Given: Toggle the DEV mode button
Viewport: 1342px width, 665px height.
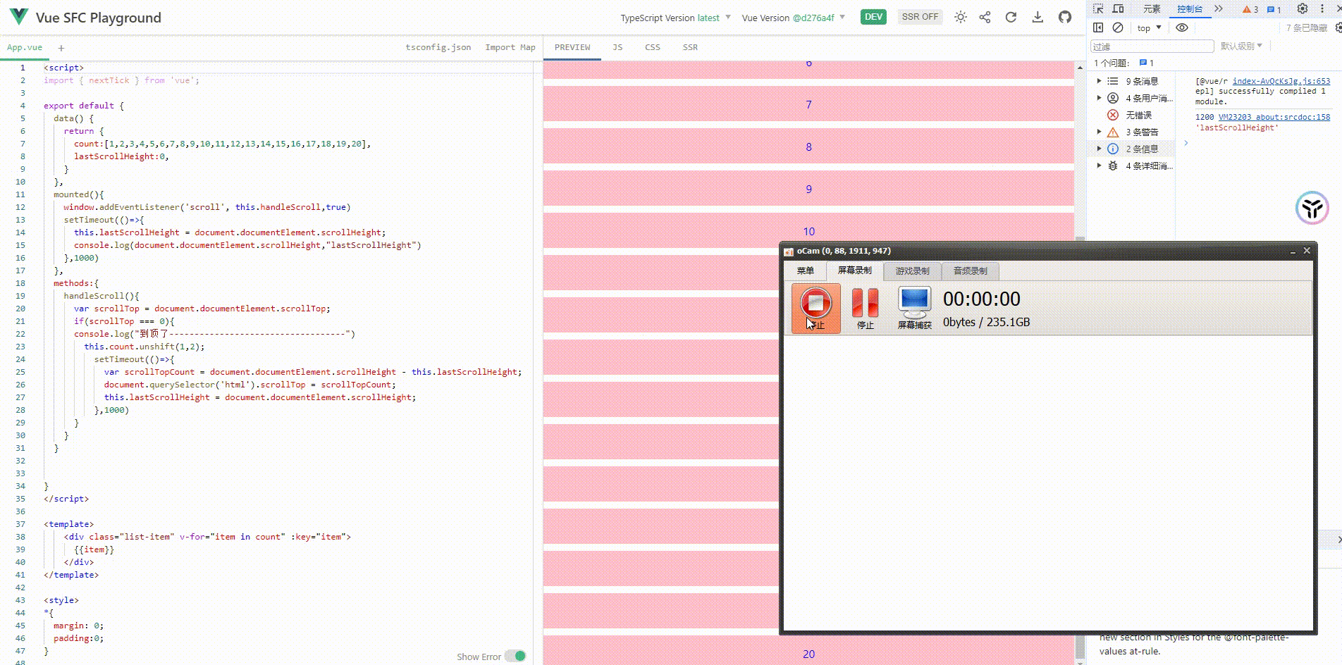Looking at the screenshot, I should click(x=873, y=17).
